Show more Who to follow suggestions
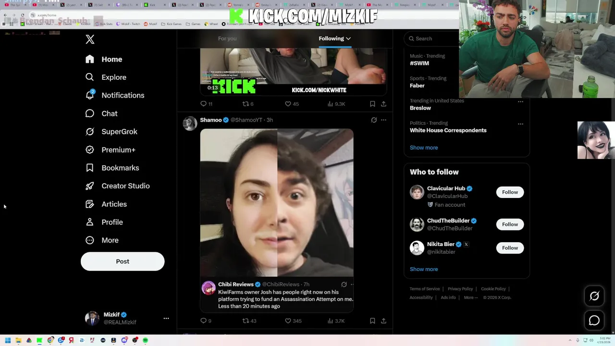 424,269
